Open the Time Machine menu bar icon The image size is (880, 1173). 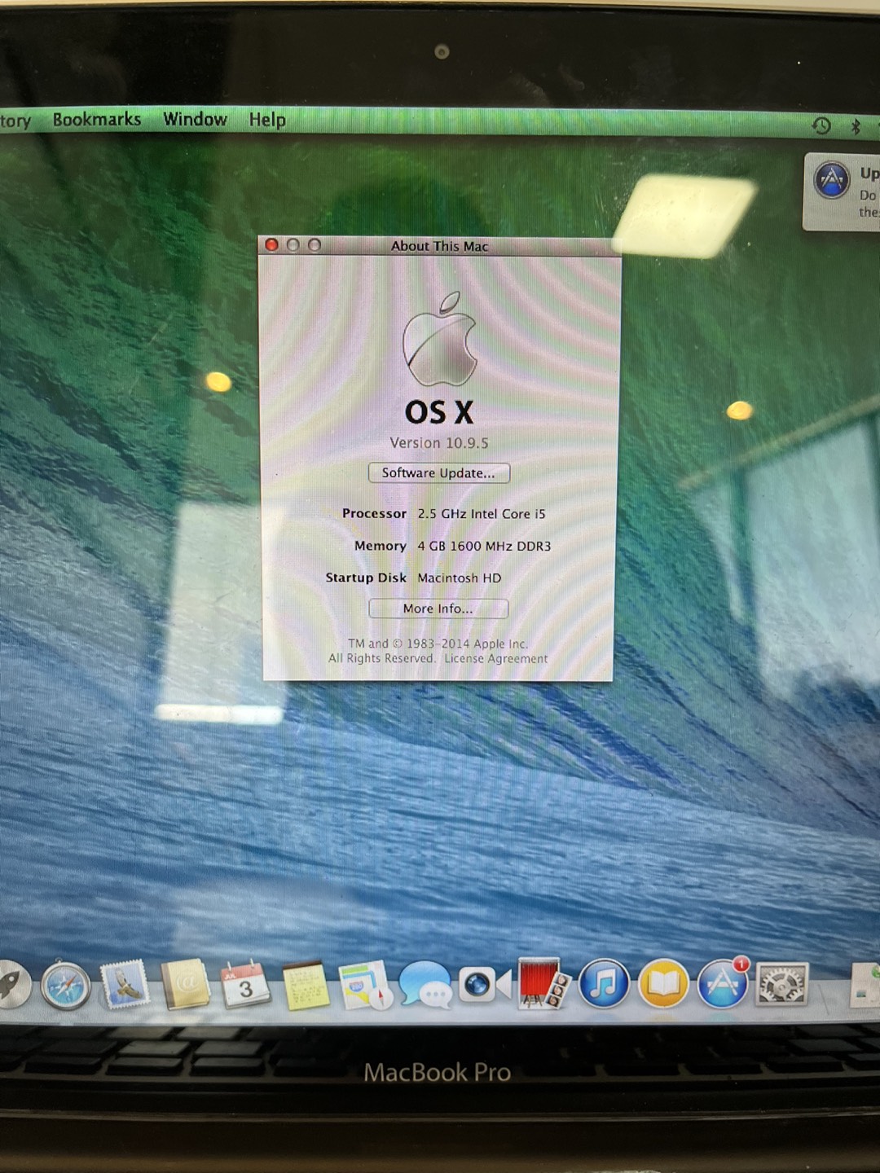click(x=821, y=126)
